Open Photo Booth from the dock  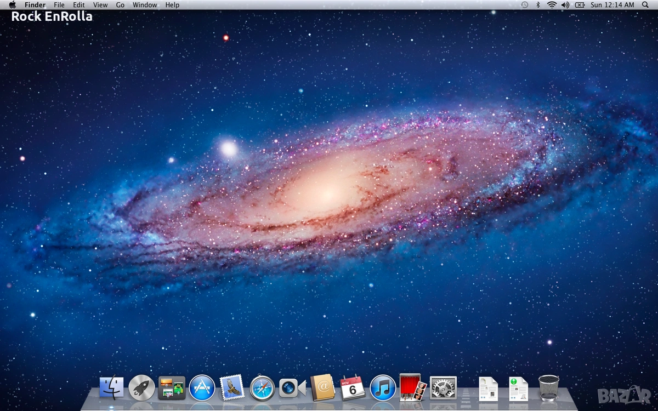pyautogui.click(x=413, y=388)
